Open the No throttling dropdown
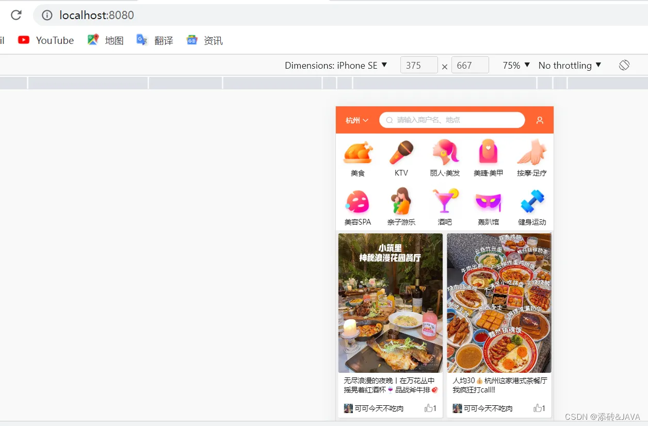Viewport: 648px width, 426px height. pos(570,66)
